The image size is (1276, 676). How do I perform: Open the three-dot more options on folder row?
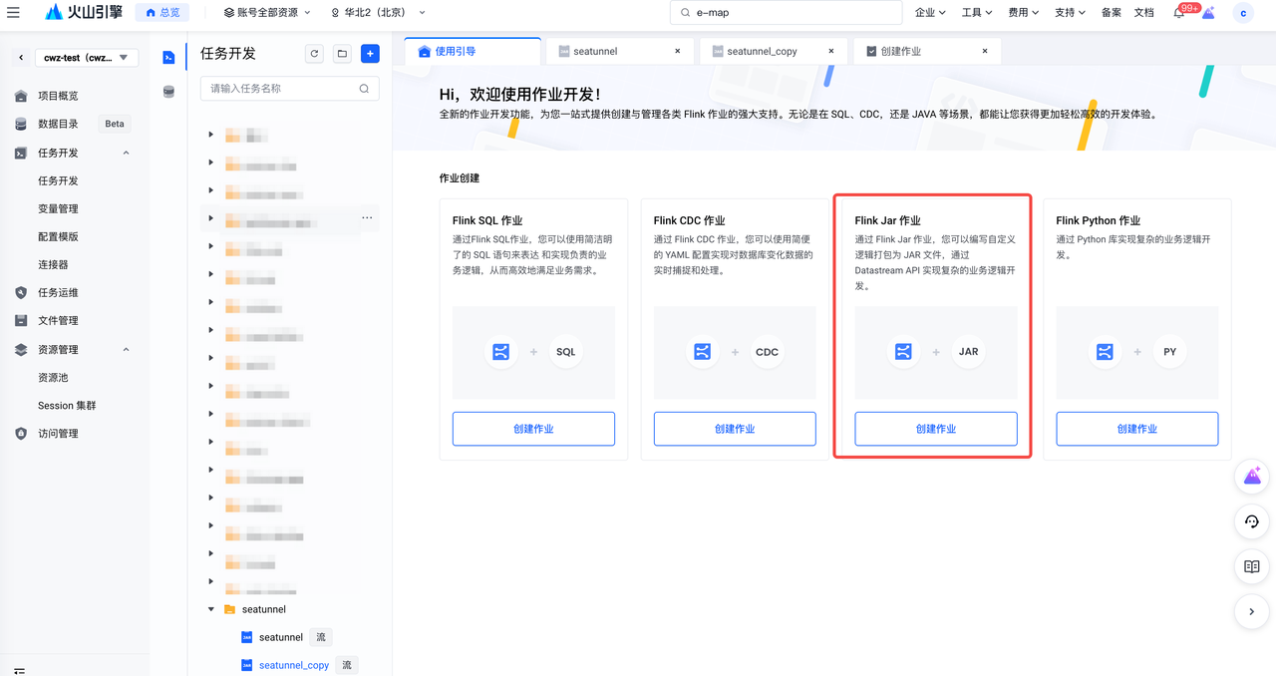tap(367, 217)
